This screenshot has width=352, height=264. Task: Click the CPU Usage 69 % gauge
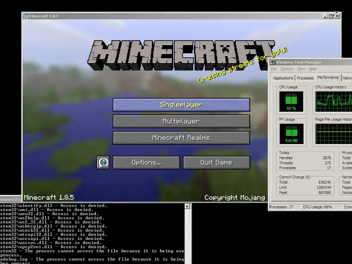(291, 101)
